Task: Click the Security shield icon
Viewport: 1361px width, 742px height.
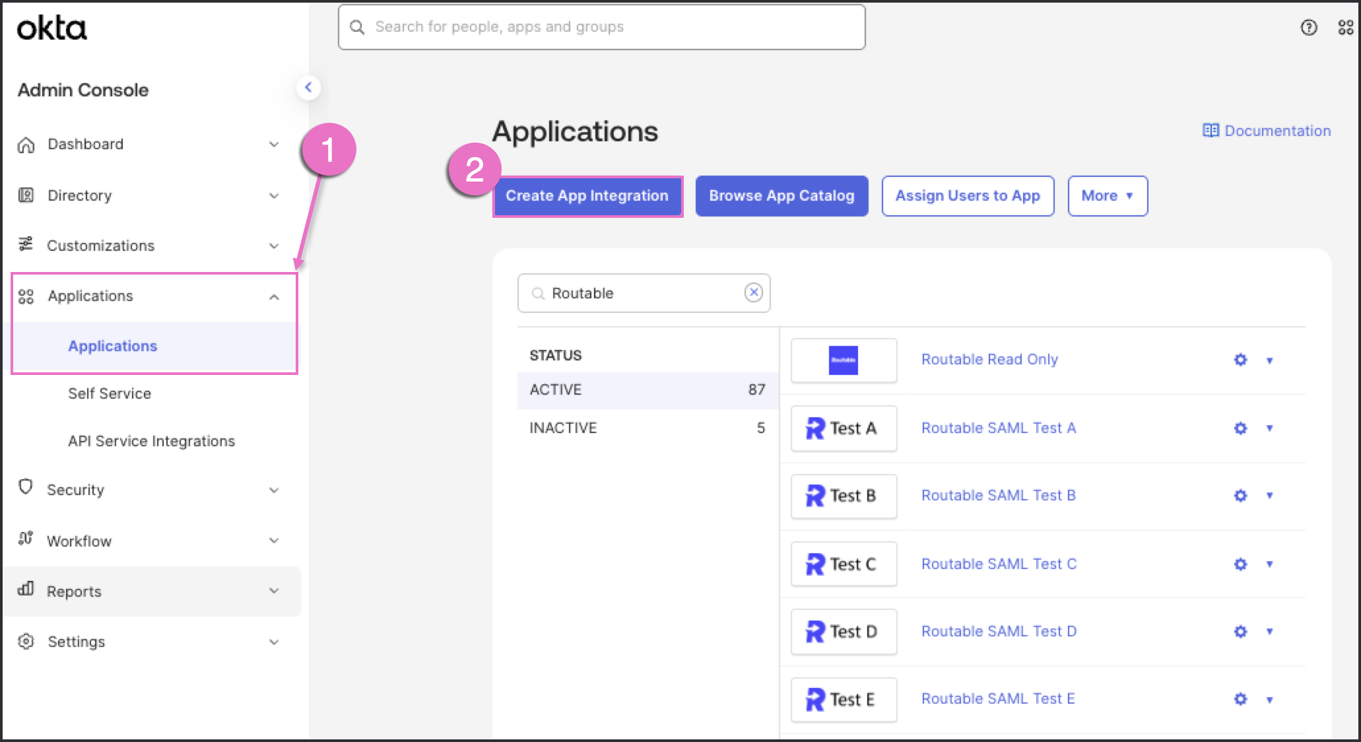Action: coord(26,489)
